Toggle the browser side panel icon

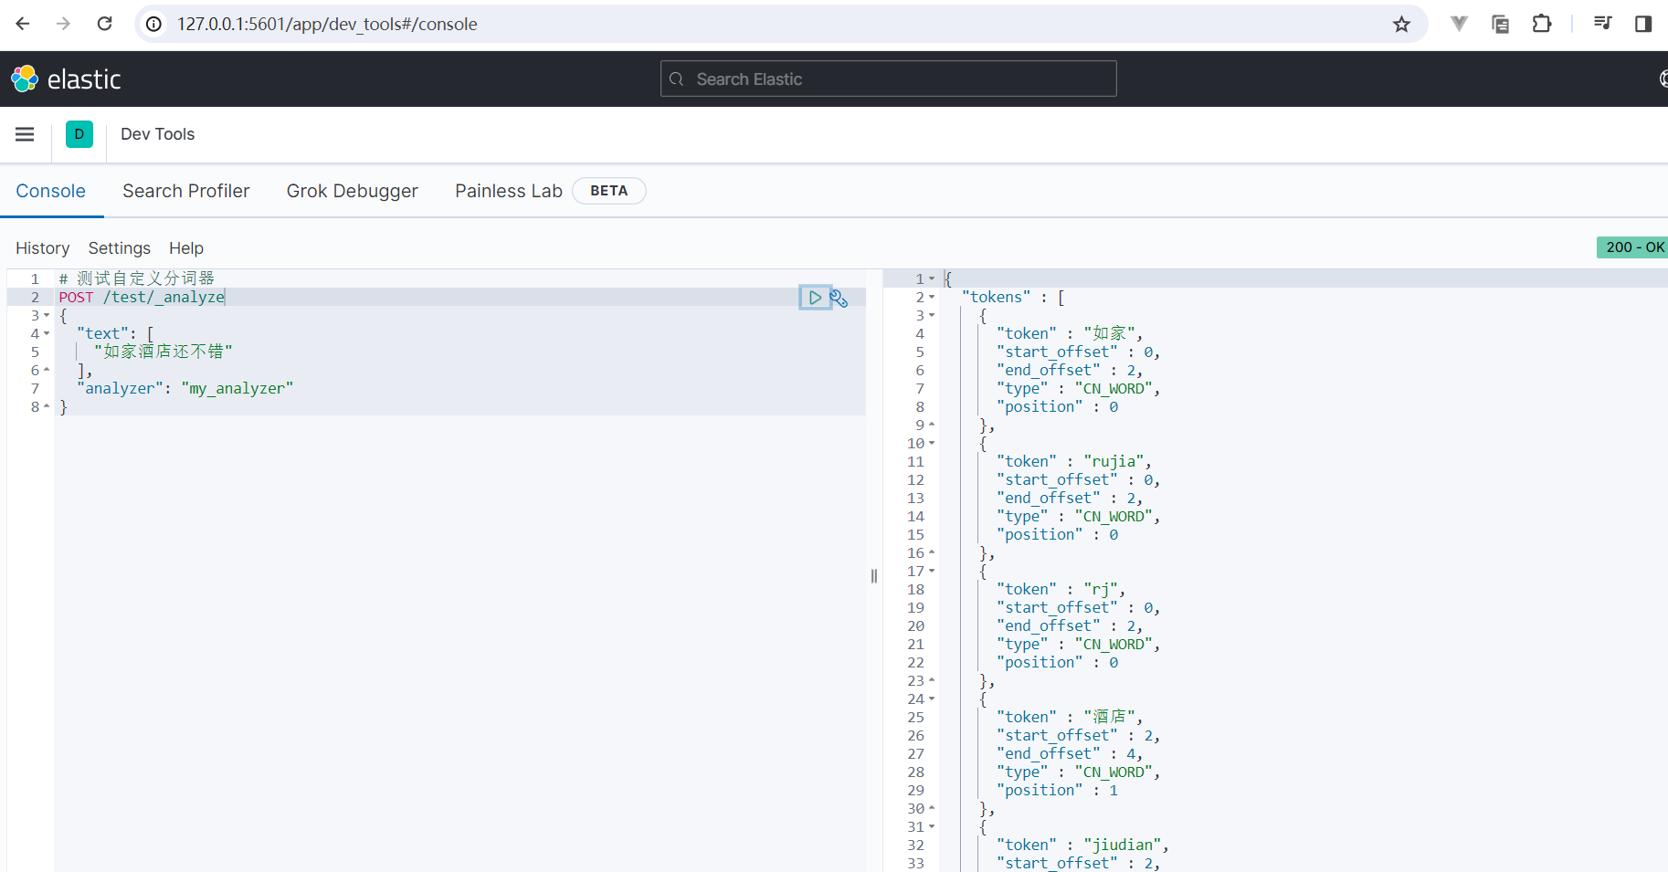pos(1643,24)
